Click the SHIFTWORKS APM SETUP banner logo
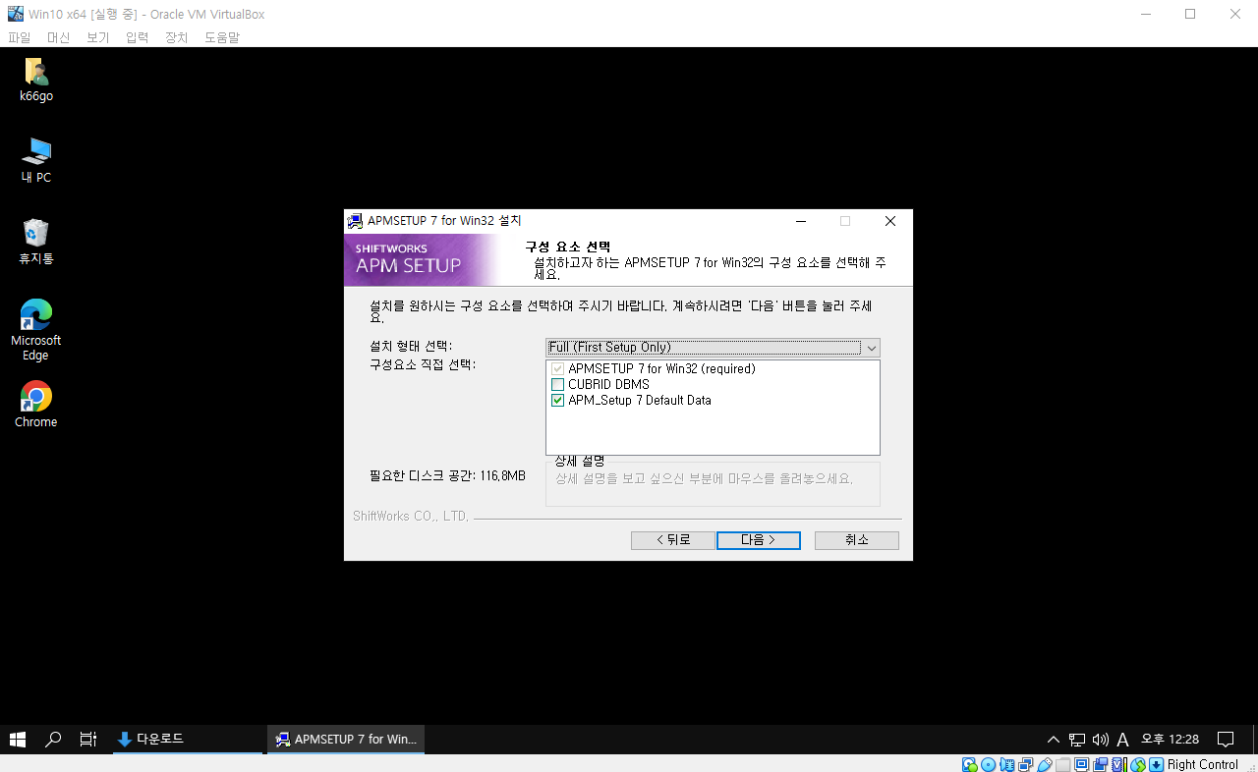 (423, 259)
